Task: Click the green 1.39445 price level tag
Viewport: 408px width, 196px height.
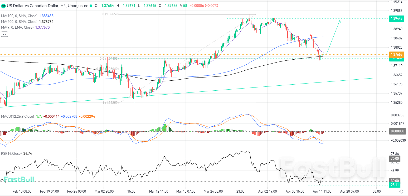Action: tap(396, 18)
